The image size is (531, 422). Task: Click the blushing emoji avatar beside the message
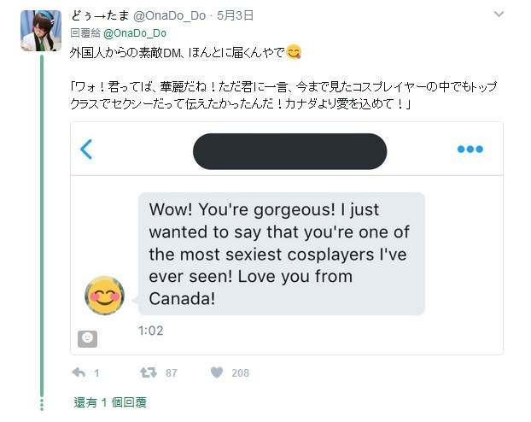[105, 295]
